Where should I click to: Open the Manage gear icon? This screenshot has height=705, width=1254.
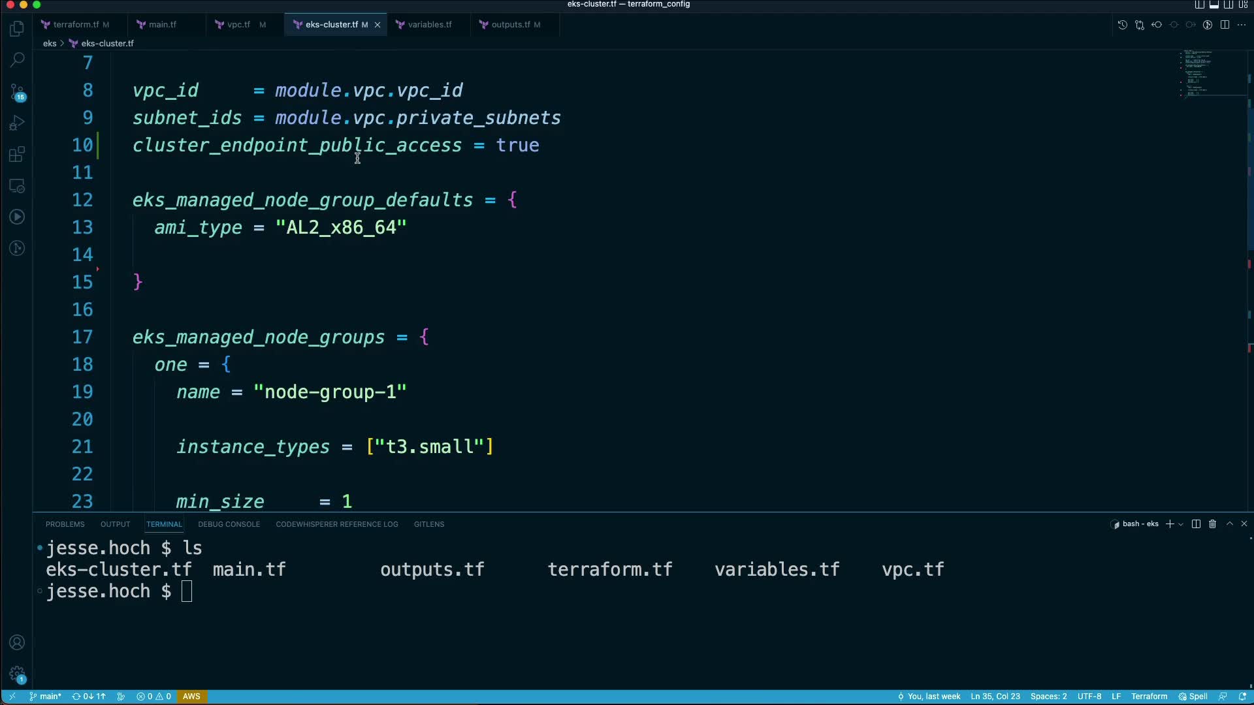pos(17,674)
